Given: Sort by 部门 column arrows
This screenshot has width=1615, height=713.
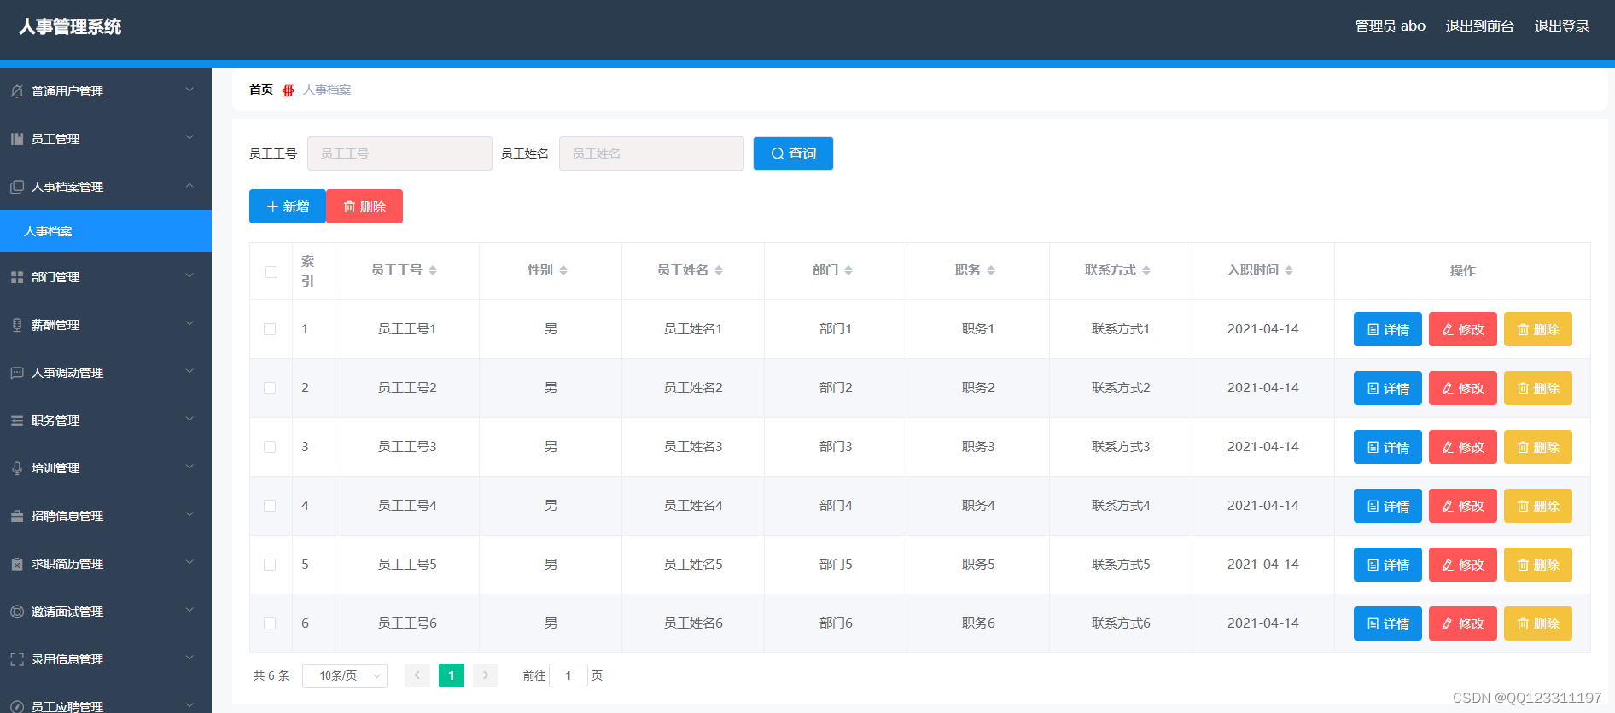Looking at the screenshot, I should coord(848,270).
